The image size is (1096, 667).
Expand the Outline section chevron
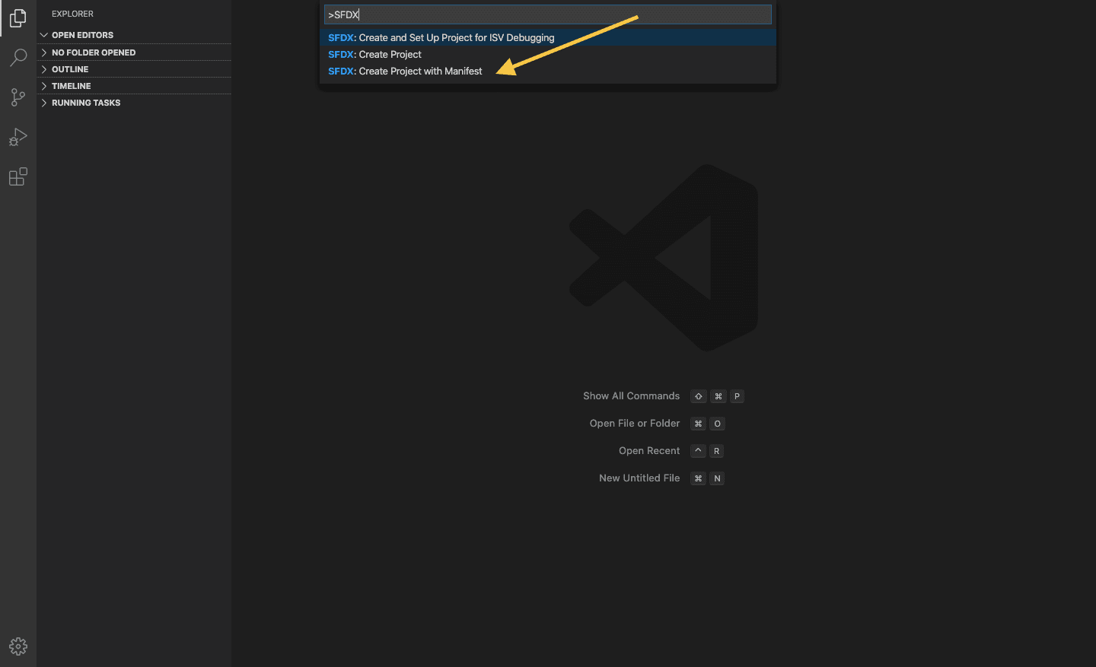pos(44,69)
